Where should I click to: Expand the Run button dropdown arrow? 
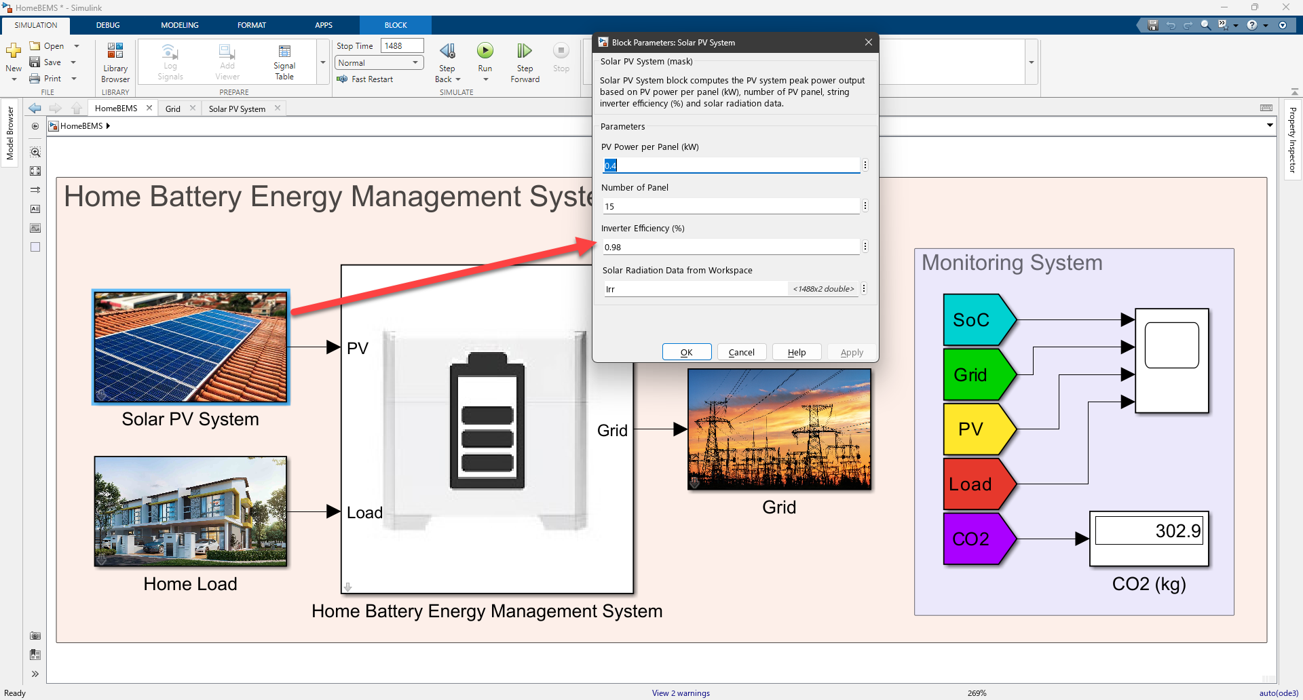coord(485,79)
